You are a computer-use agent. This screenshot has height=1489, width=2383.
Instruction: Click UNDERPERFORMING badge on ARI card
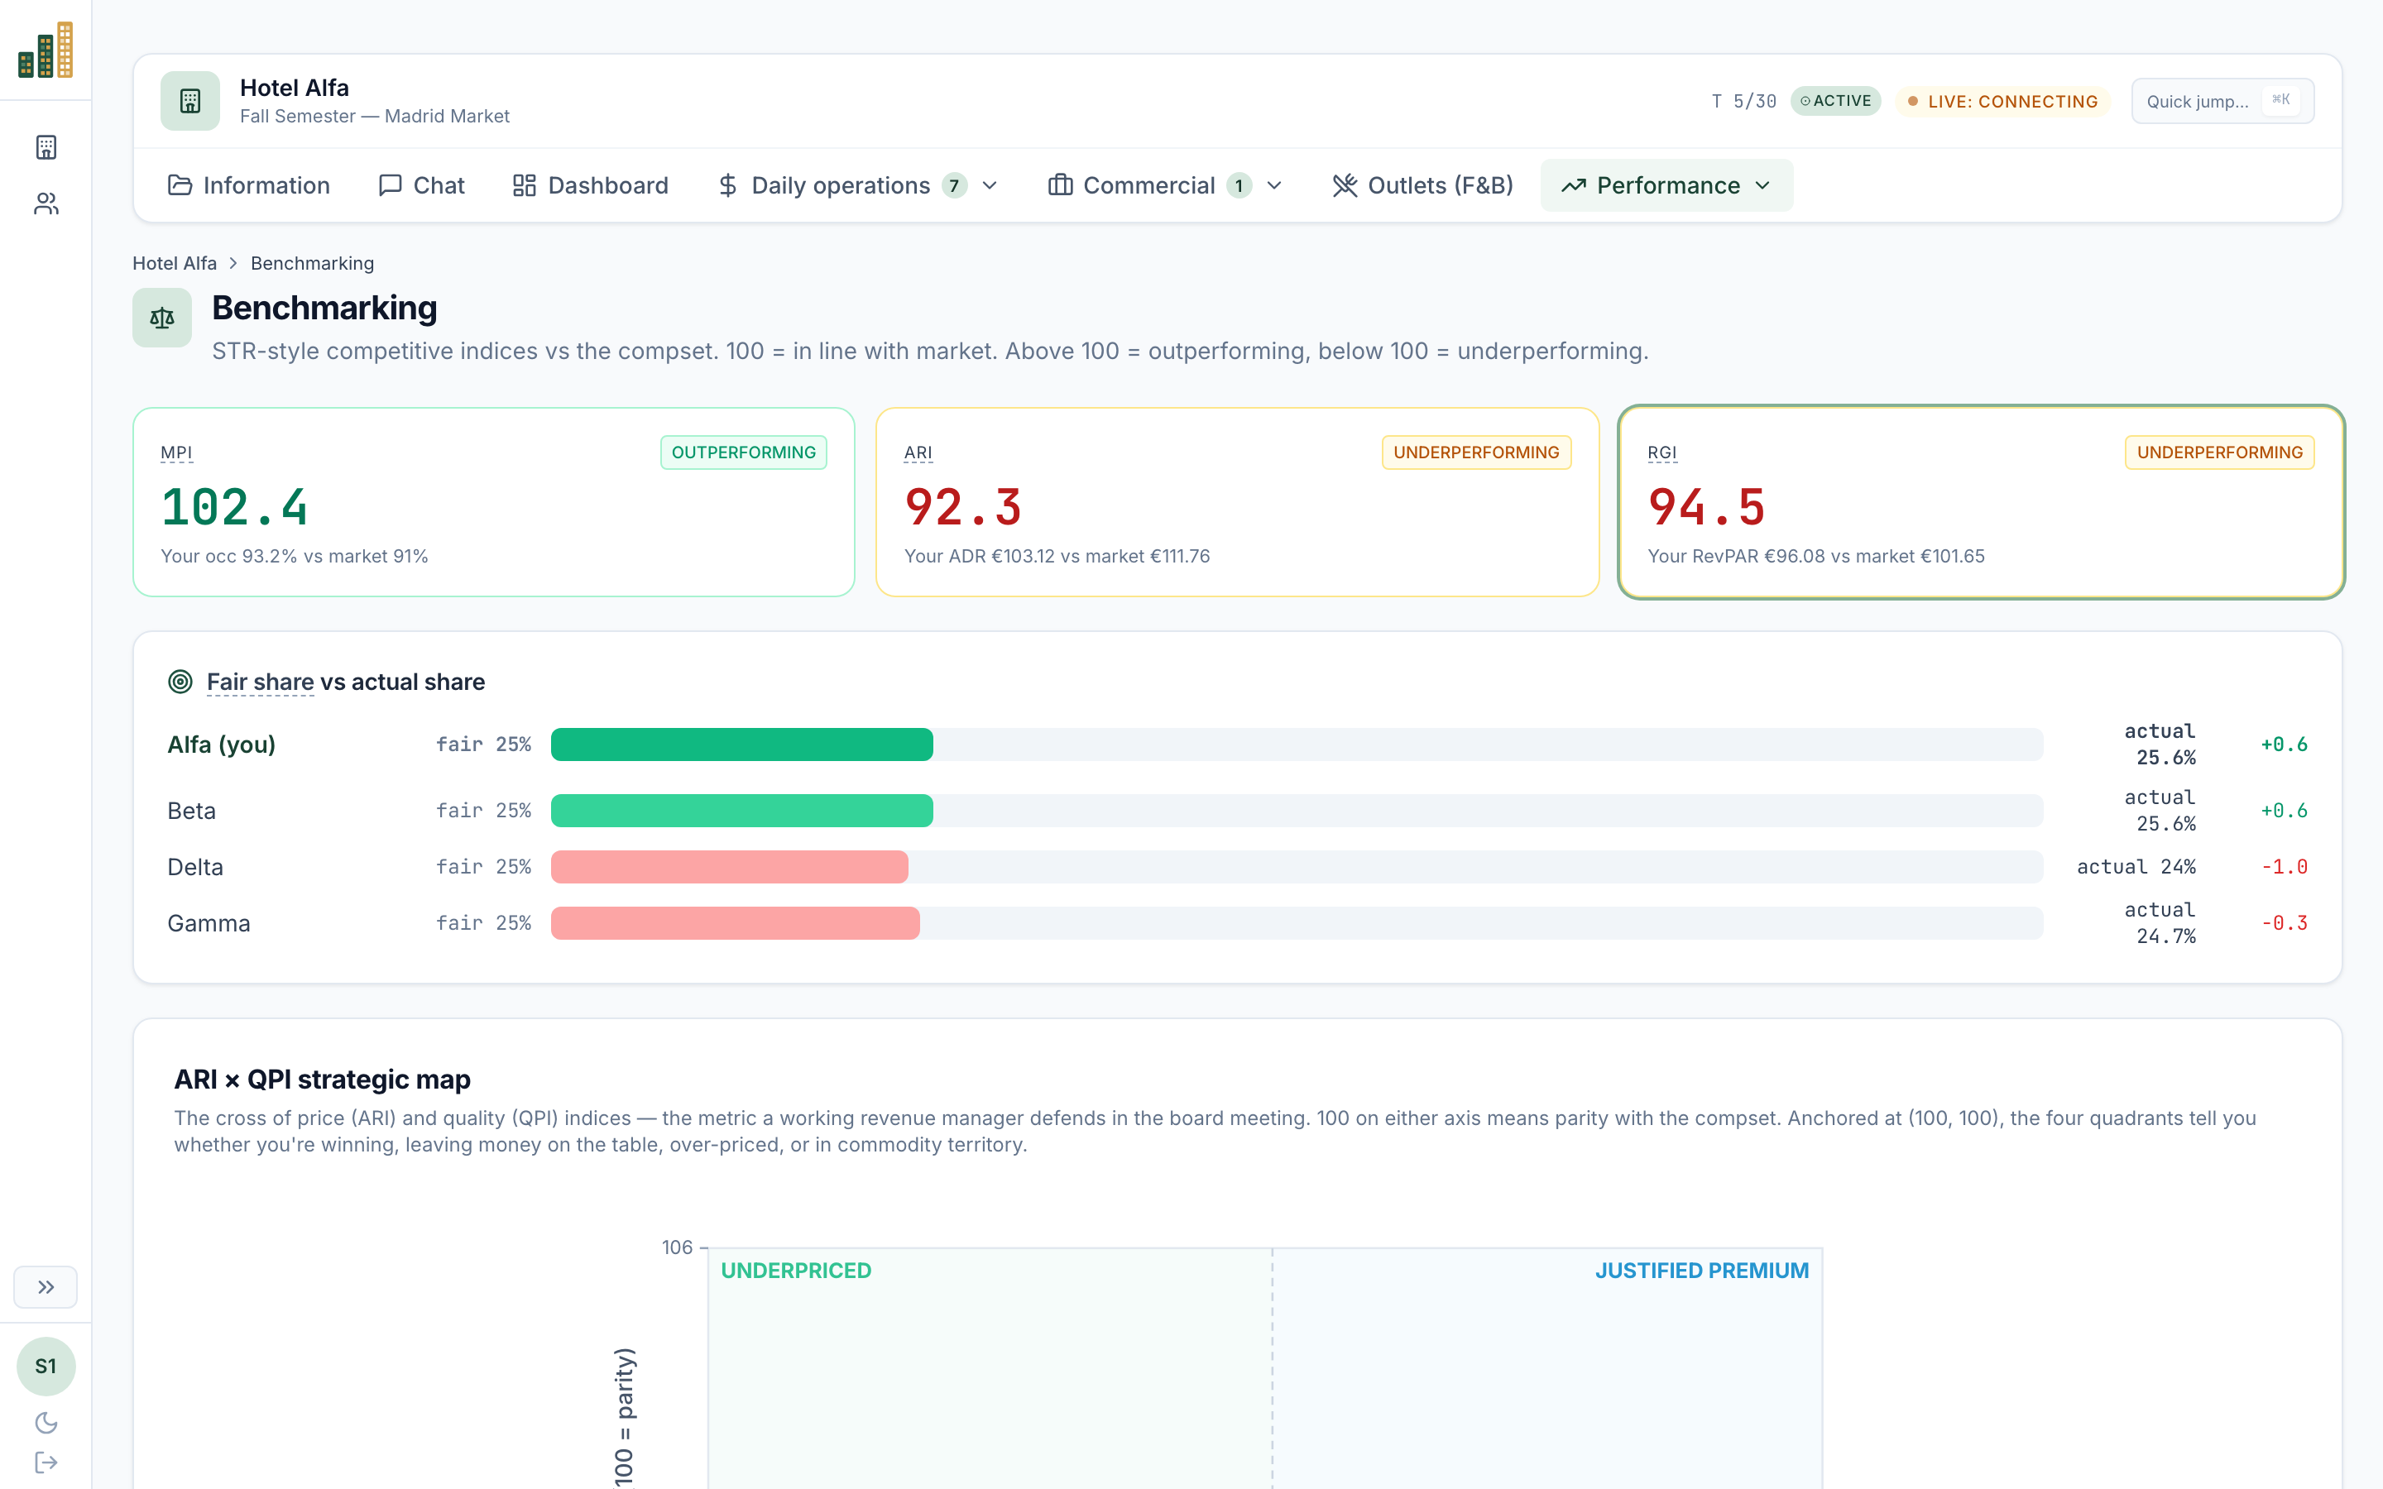(1476, 452)
